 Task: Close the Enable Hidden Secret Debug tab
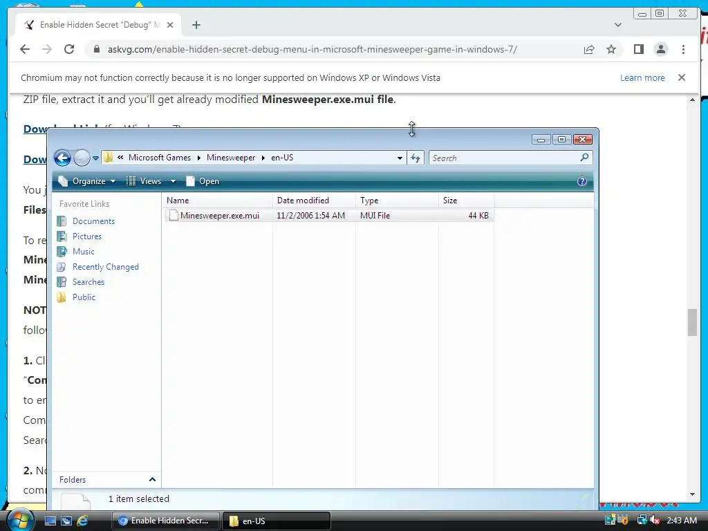point(170,25)
